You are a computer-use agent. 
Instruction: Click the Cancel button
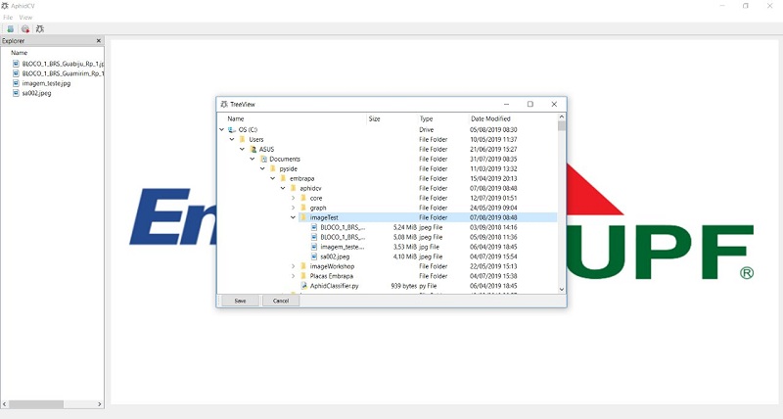(281, 301)
